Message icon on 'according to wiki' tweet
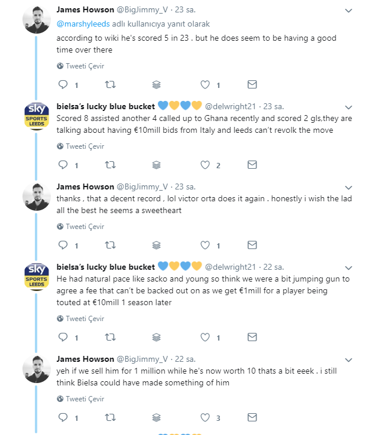The height and width of the screenshot is (435, 376). (252, 85)
